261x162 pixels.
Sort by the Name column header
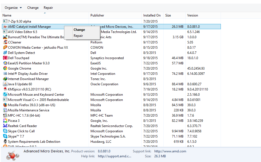pos(45,15)
